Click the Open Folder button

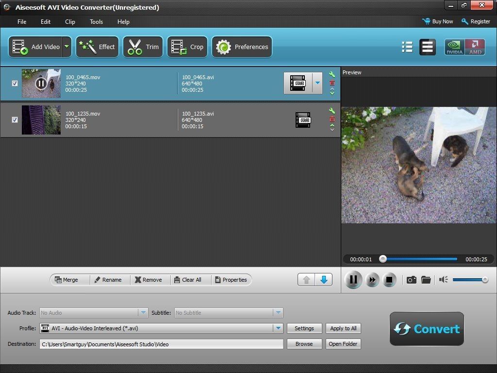[343, 344]
